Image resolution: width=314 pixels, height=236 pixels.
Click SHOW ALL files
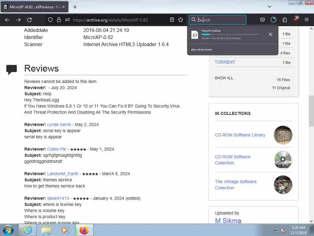coord(224,78)
